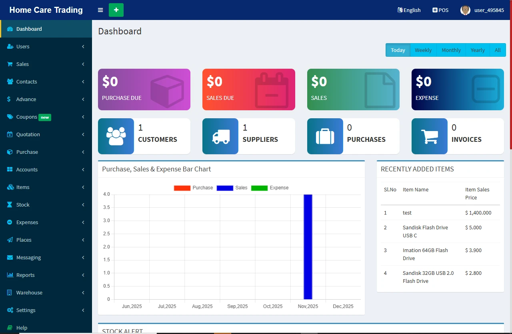
Task: Open the POS link
Action: [x=440, y=10]
